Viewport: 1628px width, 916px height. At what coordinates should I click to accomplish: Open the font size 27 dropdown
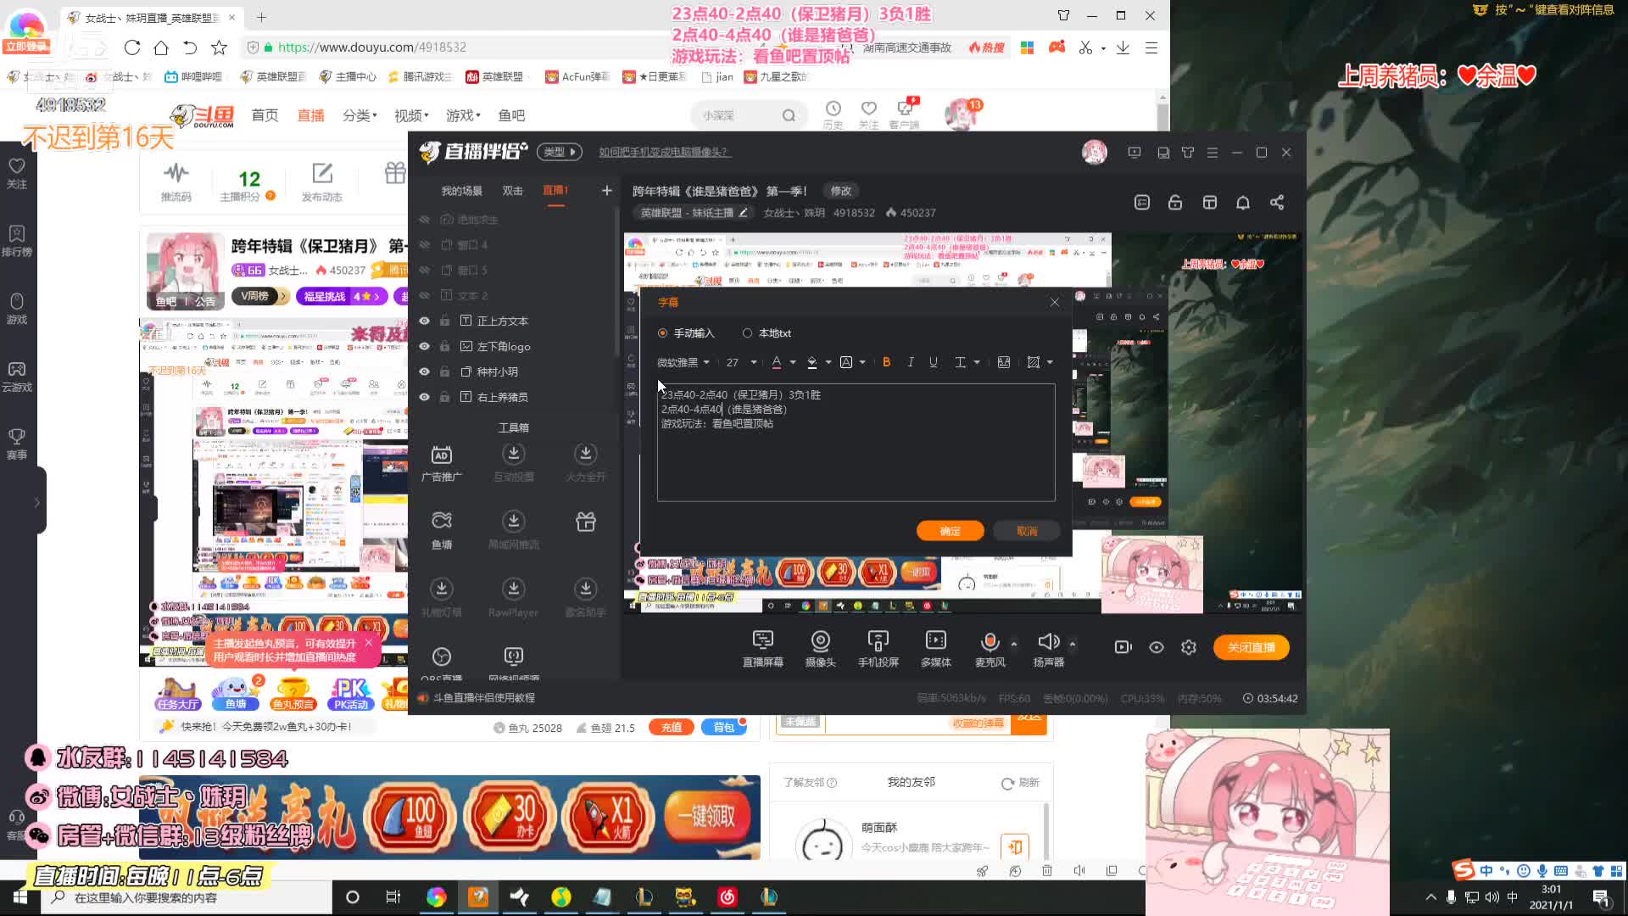pos(741,362)
